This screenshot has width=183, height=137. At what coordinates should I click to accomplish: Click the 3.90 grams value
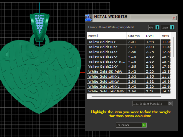click(x=132, y=91)
